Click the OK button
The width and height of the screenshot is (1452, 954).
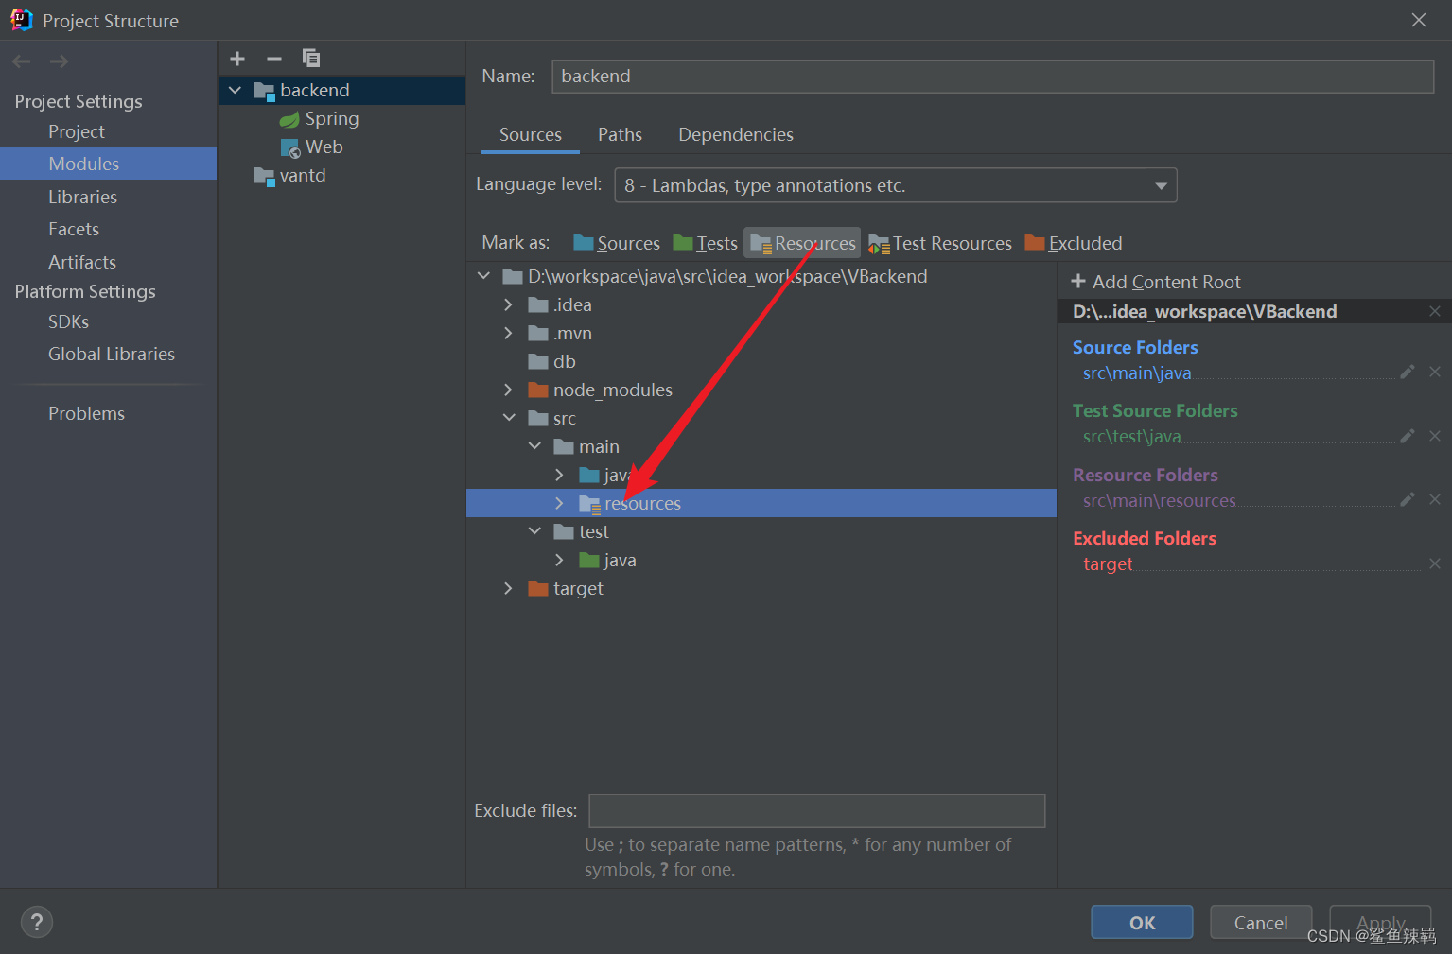(1142, 922)
